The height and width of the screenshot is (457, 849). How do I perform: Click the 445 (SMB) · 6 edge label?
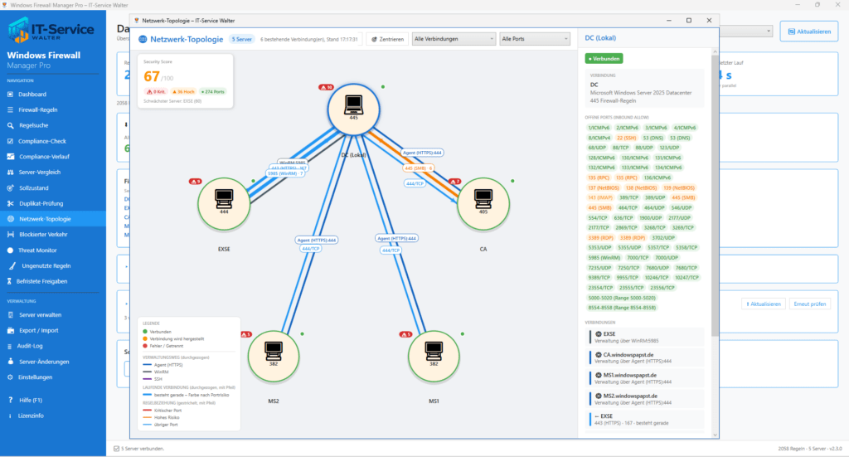[419, 168]
